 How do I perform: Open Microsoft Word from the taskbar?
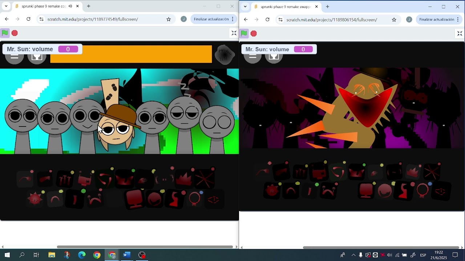click(126, 255)
